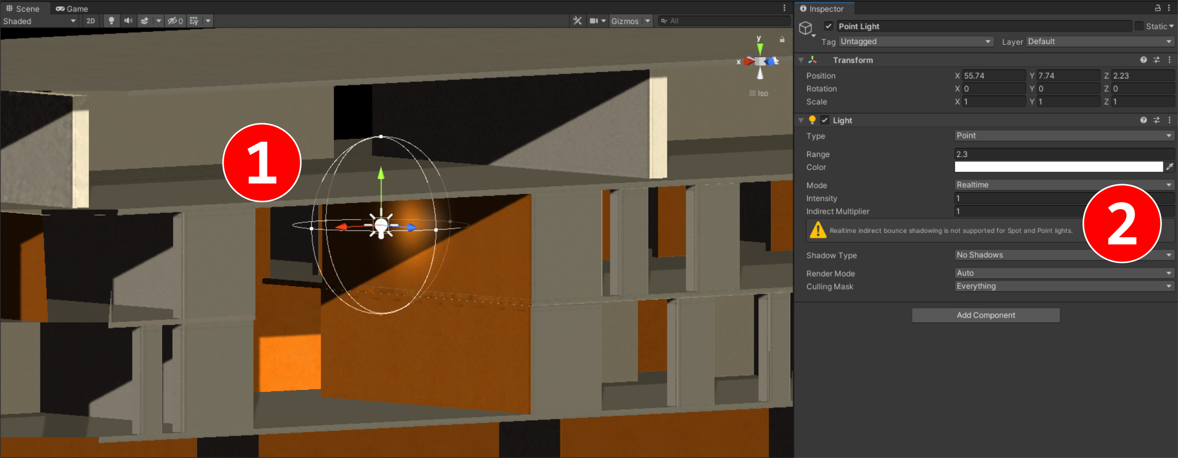Toggle the 2D view mode button
This screenshot has width=1178, height=458.
[91, 21]
